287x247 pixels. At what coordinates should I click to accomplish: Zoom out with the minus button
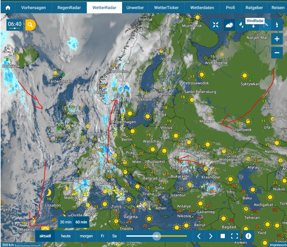pos(277,53)
